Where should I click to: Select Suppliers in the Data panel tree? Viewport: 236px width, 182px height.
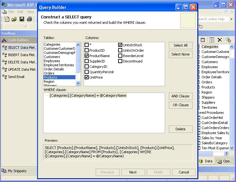pos(208,102)
